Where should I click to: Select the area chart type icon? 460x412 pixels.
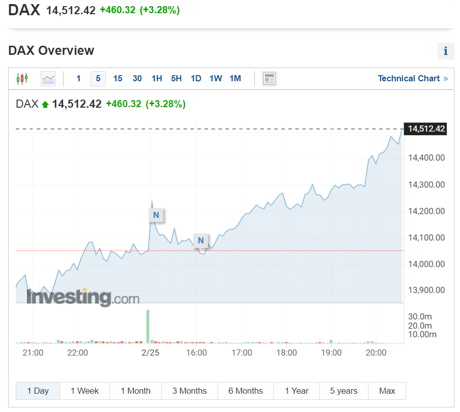click(48, 79)
